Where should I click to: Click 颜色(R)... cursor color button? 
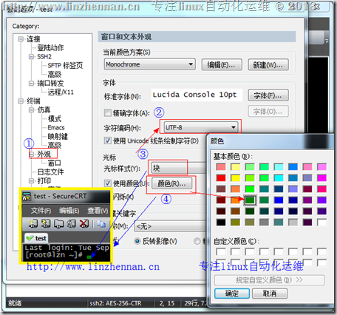tap(171, 183)
